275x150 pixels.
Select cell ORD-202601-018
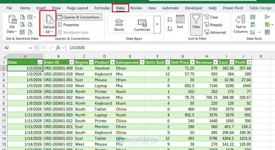tap(58, 74)
